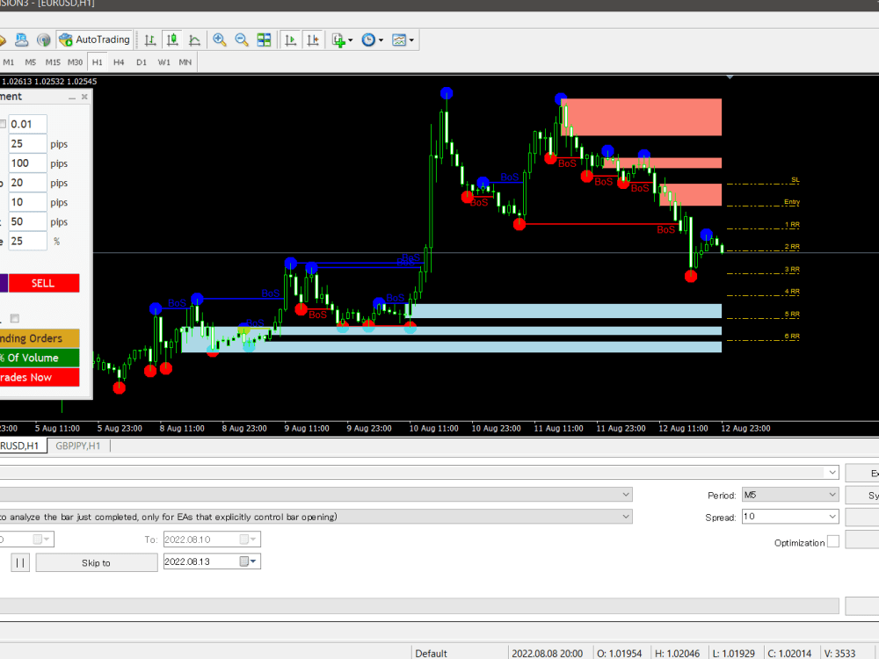Switch chart to candlesticks mode
879x659 pixels.
[172, 40]
